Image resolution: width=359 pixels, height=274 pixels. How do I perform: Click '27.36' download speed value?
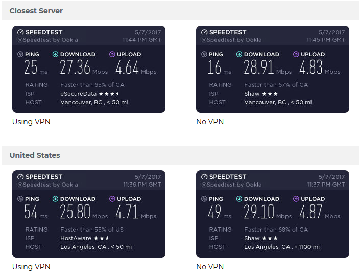click(x=75, y=67)
